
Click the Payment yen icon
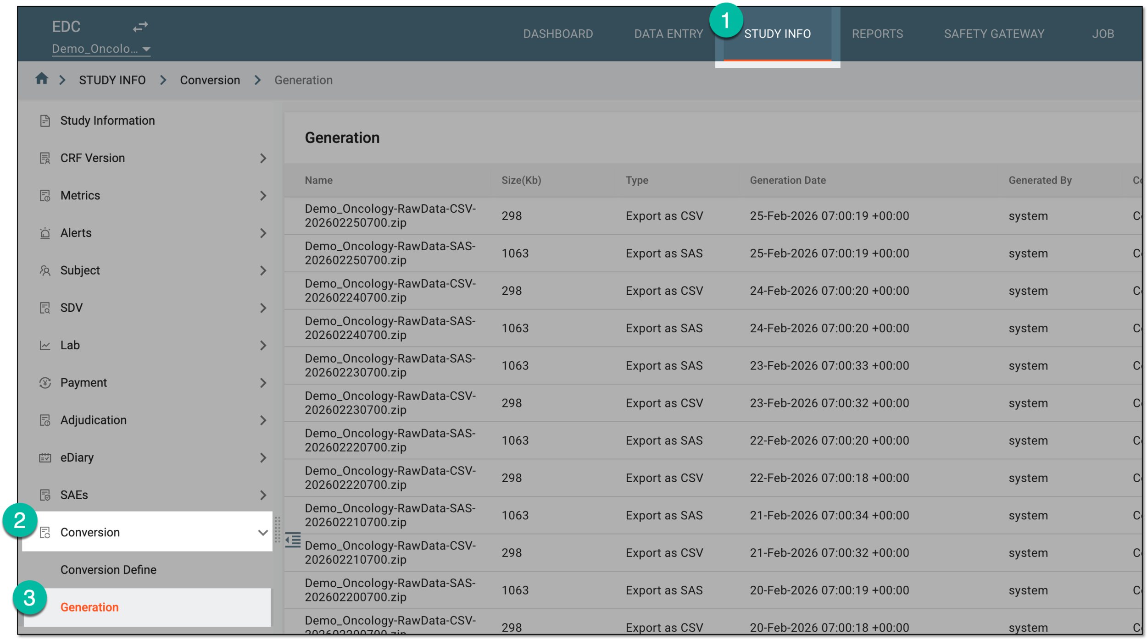[x=45, y=383]
